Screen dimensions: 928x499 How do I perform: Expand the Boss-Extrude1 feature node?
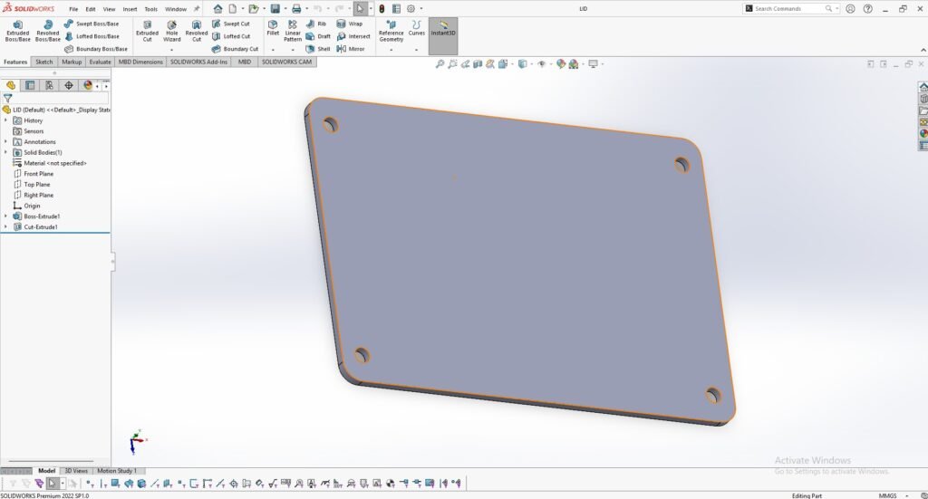pyautogui.click(x=5, y=216)
